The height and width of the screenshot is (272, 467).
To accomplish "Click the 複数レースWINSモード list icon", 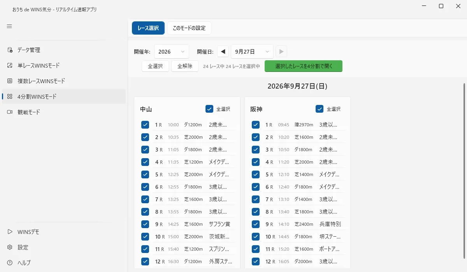I will 10,81.
